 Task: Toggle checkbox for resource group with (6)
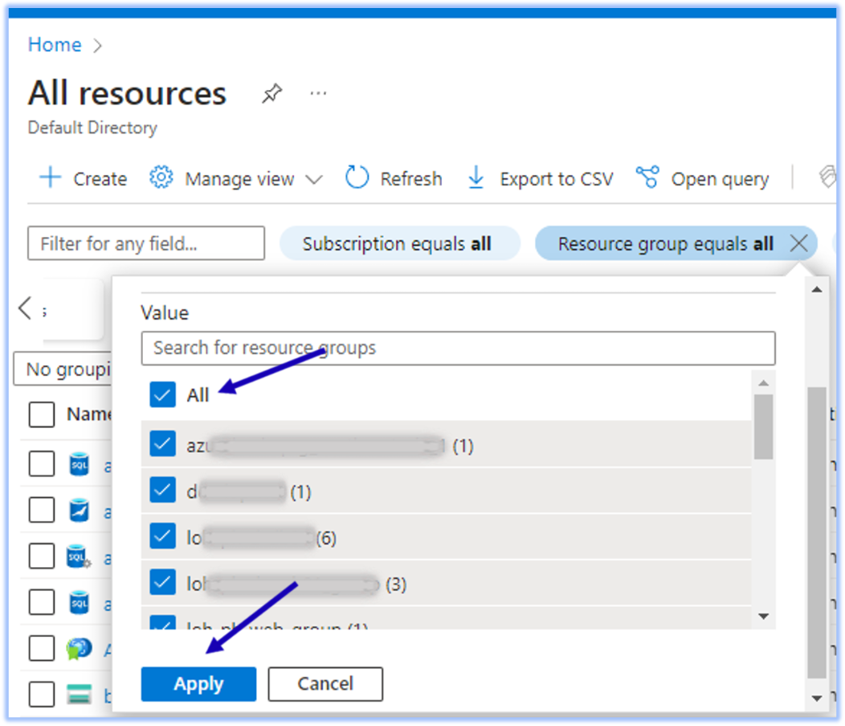pyautogui.click(x=162, y=536)
